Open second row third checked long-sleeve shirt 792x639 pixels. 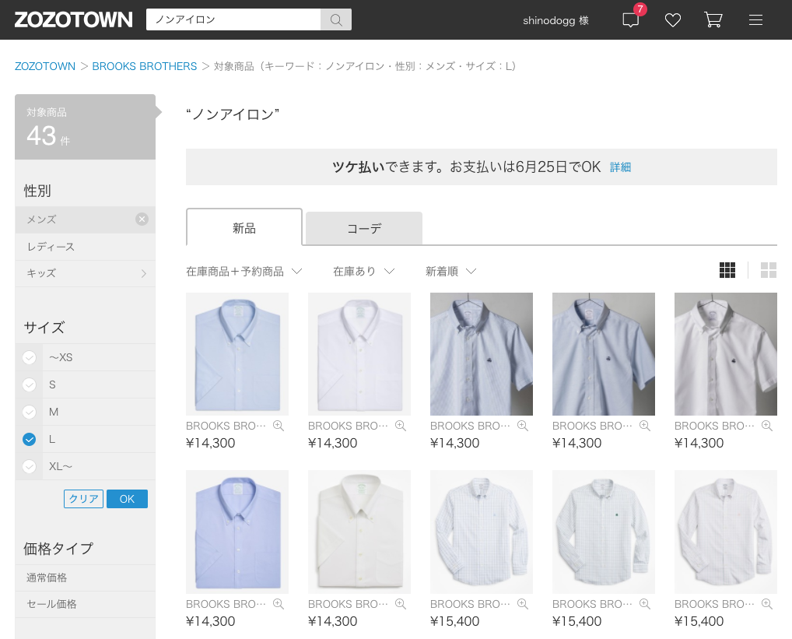[482, 532]
